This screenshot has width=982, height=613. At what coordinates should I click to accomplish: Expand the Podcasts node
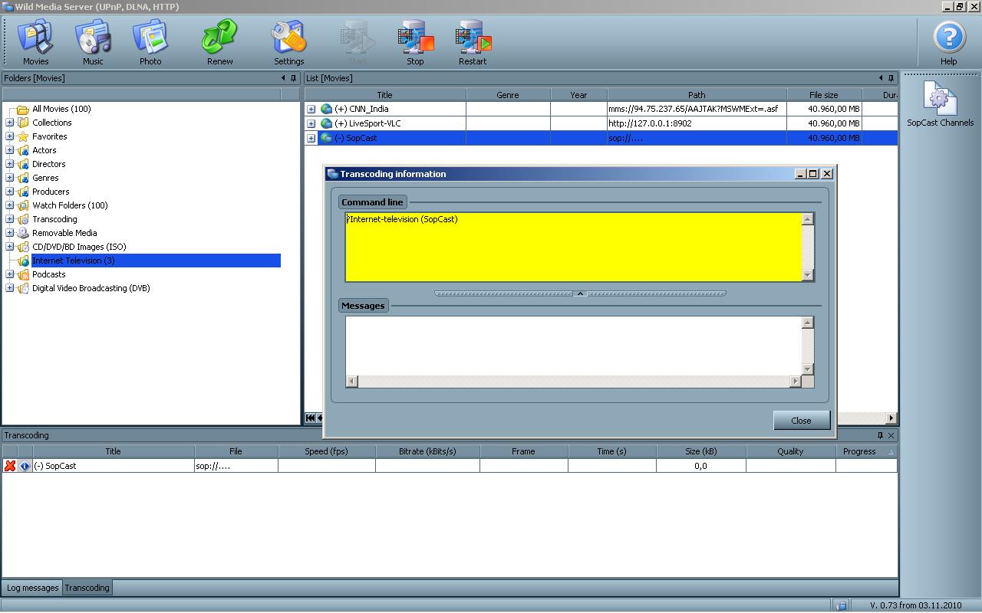(9, 274)
